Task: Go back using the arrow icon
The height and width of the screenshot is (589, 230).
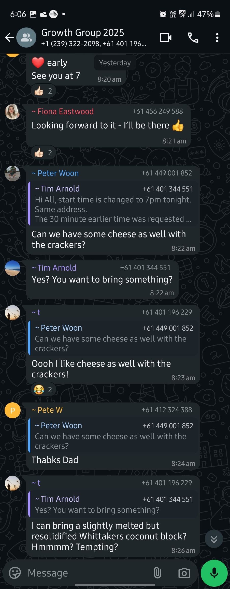Action: 9,38
